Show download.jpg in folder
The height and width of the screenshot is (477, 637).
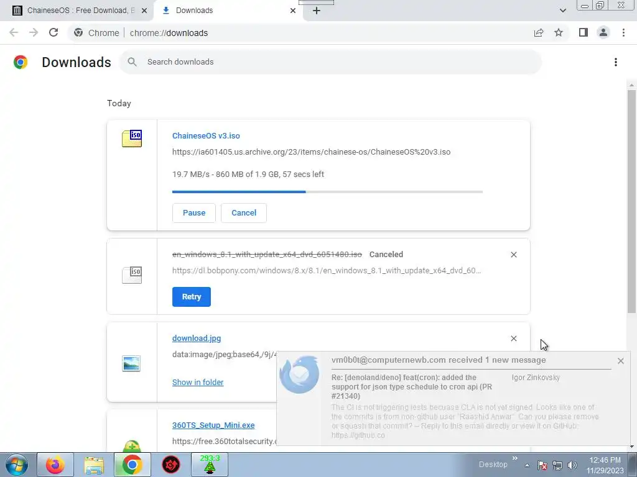point(198,382)
